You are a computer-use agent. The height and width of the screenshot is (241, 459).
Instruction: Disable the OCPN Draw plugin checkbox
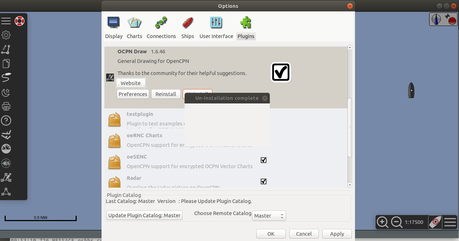[x=280, y=72]
